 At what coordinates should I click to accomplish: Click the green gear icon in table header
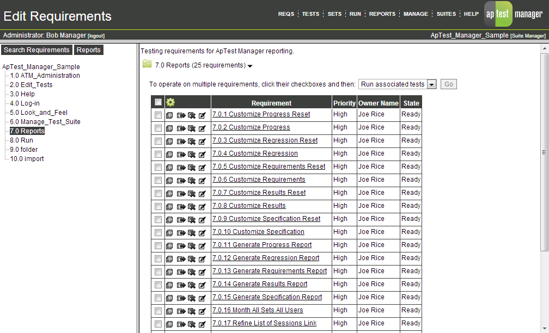(170, 102)
